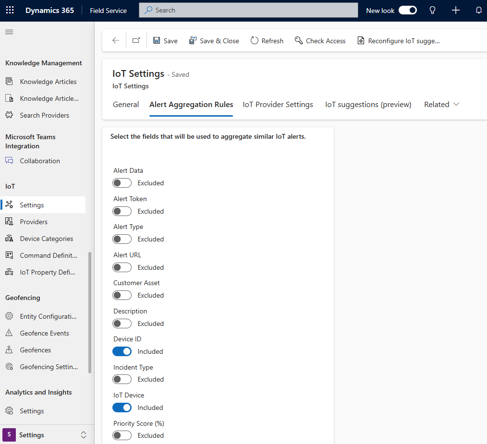Screen dimensions: 487x444
Task: Include Customer Asset in aggregation
Action: tap(122, 295)
